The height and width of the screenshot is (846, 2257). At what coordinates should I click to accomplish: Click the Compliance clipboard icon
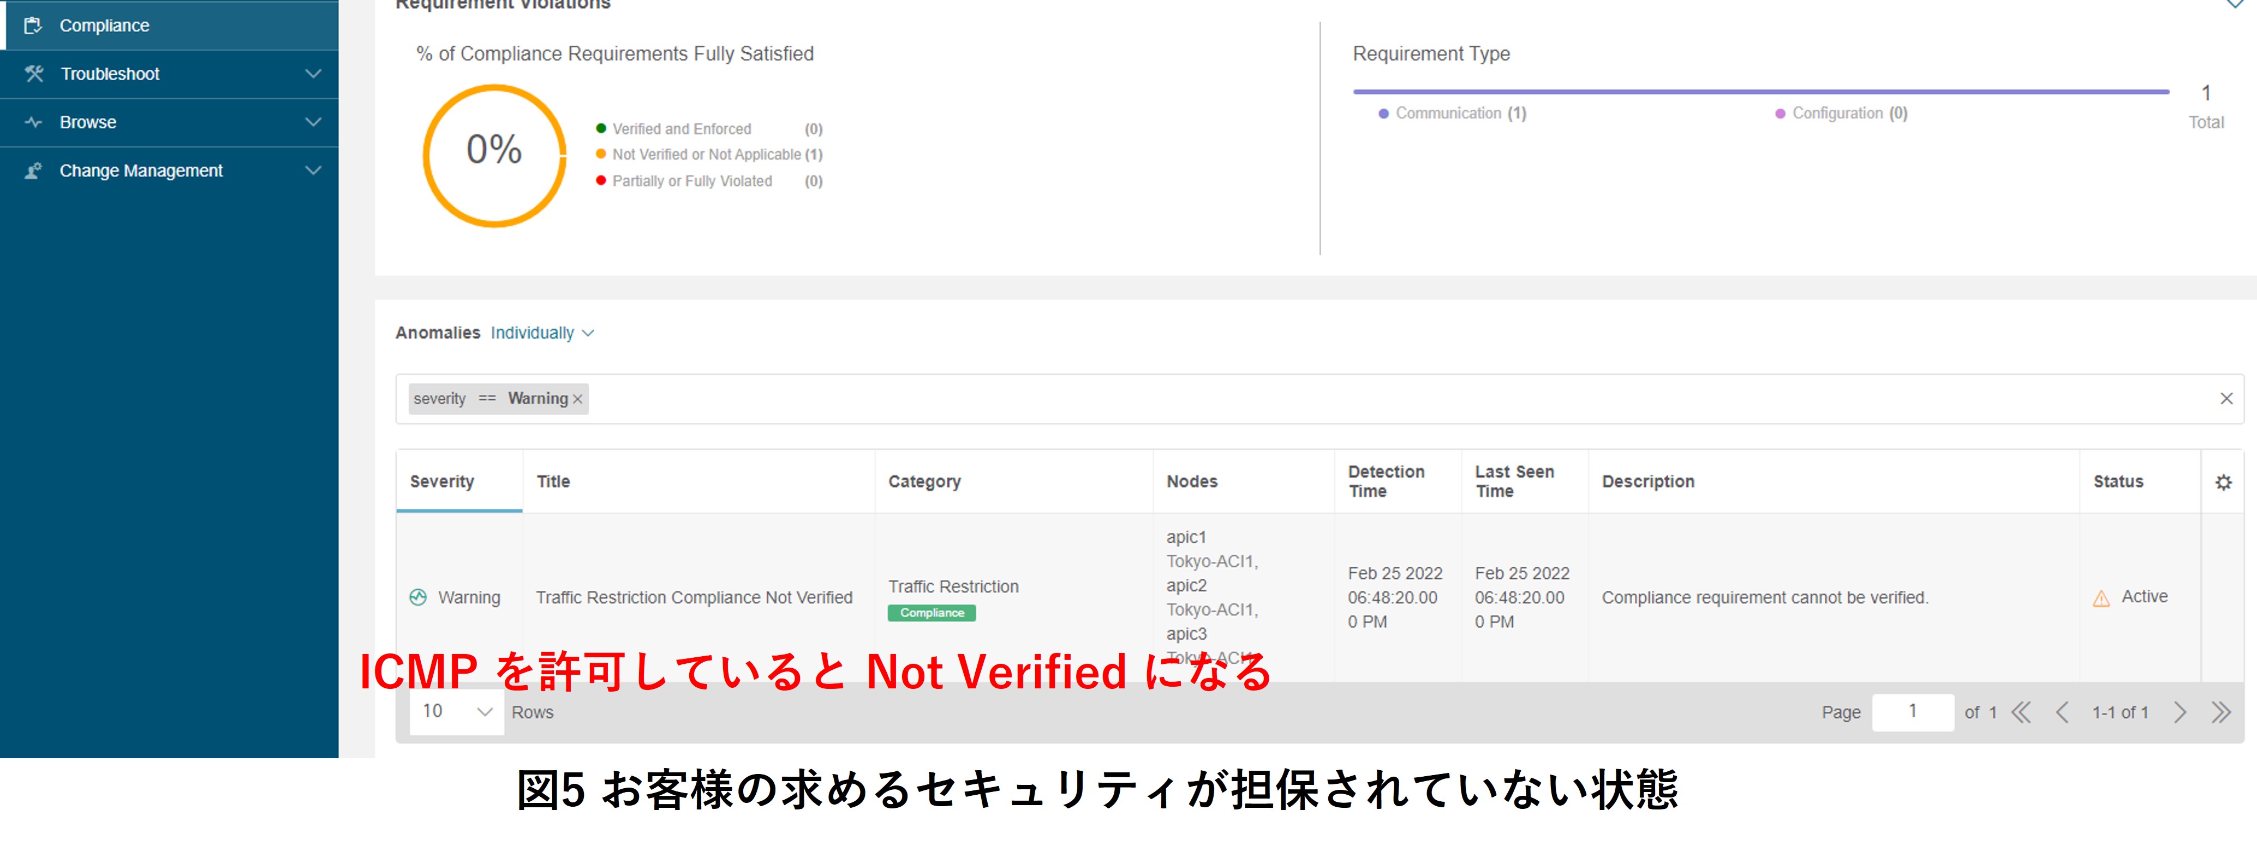point(33,26)
